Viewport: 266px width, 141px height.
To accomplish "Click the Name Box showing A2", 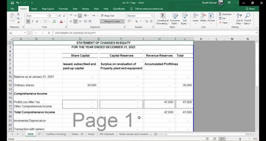I will click(17, 33).
